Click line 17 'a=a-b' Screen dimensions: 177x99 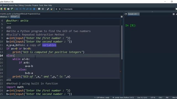click(29, 66)
